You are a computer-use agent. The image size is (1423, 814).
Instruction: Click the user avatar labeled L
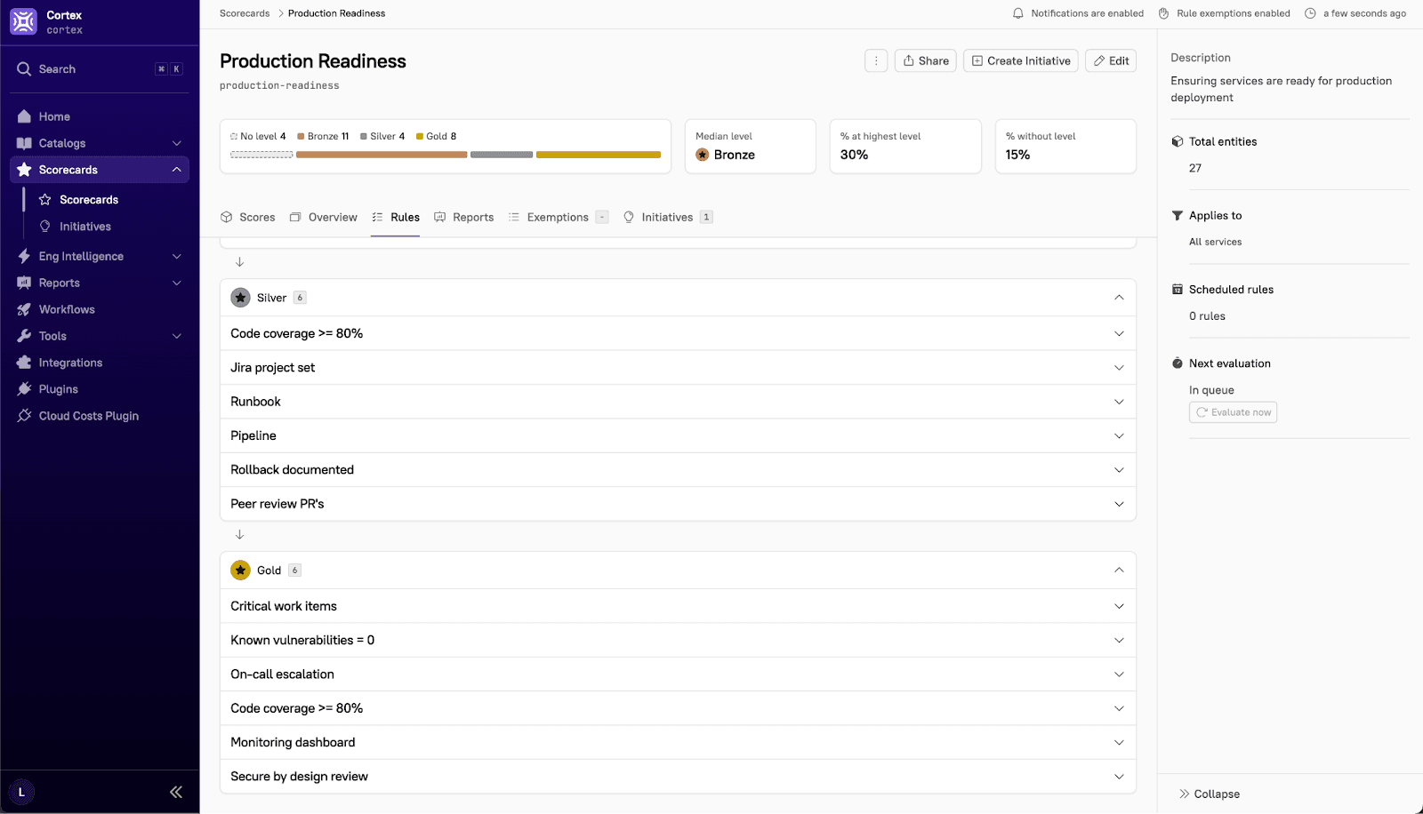point(21,792)
